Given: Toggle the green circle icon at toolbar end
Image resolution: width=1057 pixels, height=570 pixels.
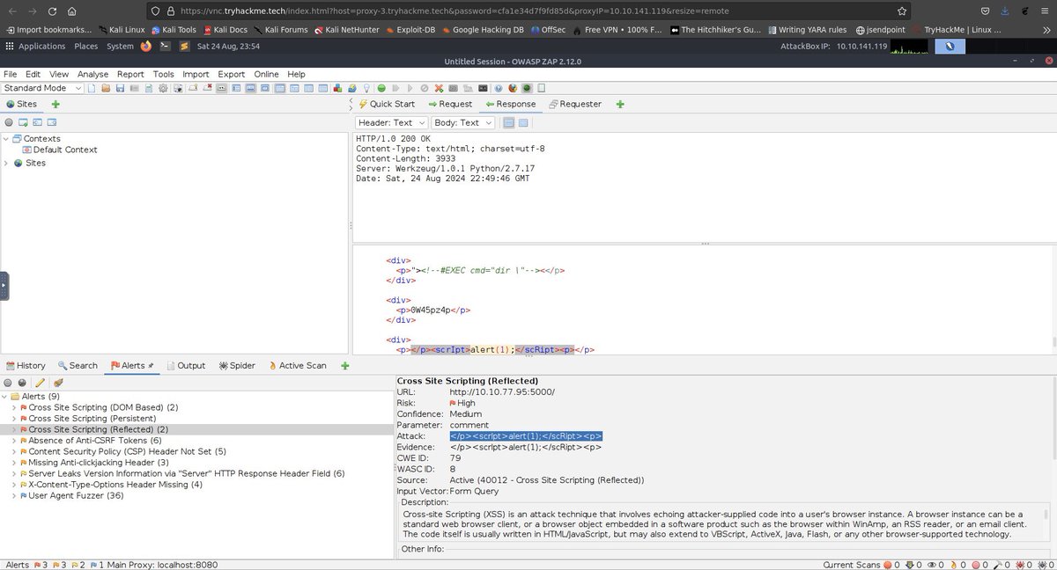Looking at the screenshot, I should click(527, 88).
